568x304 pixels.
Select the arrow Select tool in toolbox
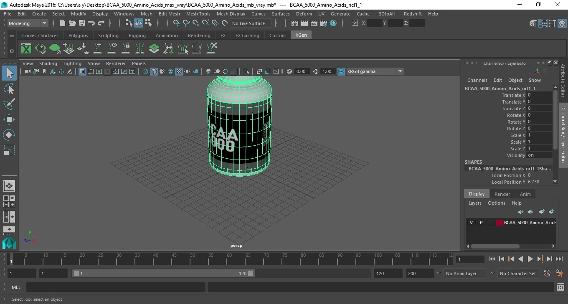click(9, 73)
